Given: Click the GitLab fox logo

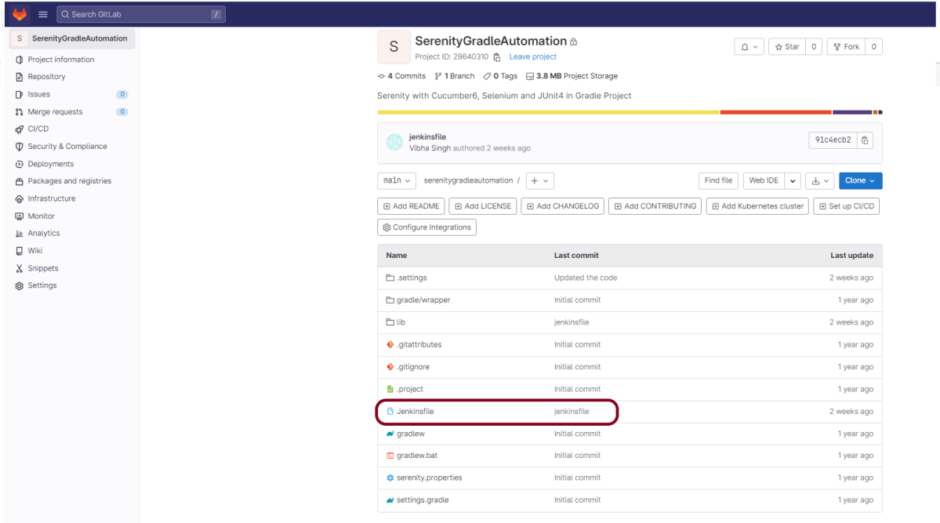Looking at the screenshot, I should [20, 14].
